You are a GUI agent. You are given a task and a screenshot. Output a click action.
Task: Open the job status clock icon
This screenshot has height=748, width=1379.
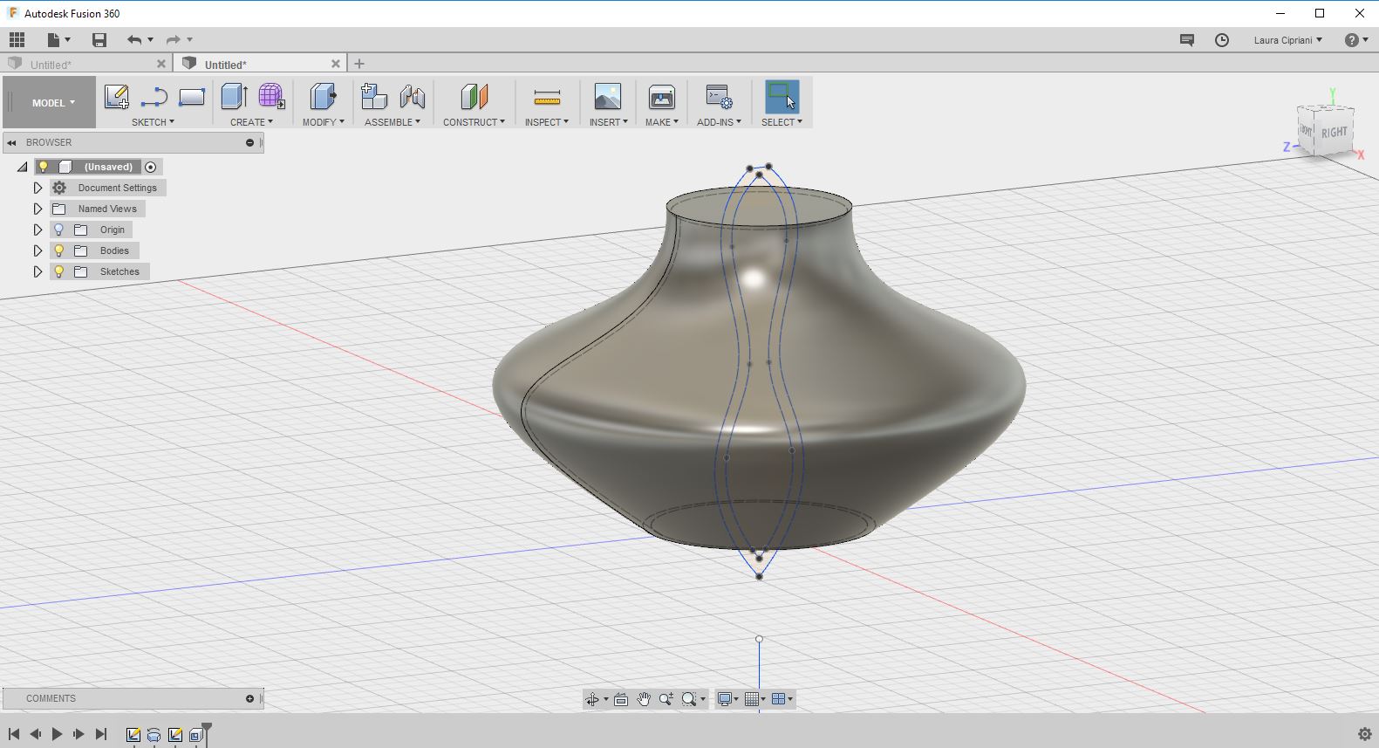point(1222,40)
